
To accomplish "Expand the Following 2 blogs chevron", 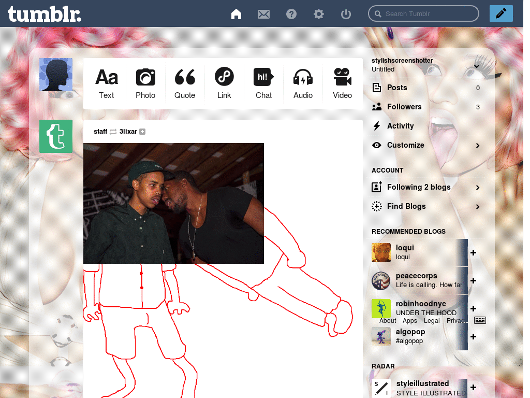I will pyautogui.click(x=478, y=188).
